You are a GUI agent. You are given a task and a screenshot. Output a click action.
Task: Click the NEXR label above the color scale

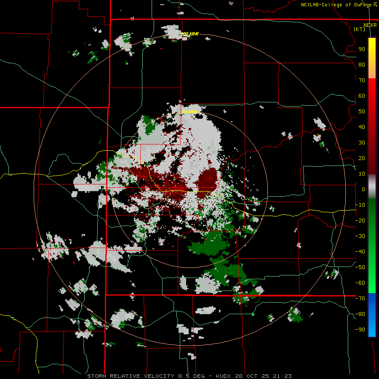click(x=370, y=25)
